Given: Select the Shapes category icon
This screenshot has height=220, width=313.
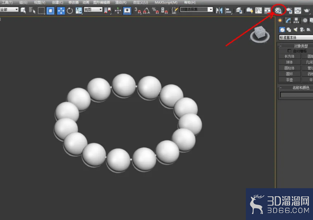Looking at the screenshot, I should pyautogui.click(x=289, y=30).
